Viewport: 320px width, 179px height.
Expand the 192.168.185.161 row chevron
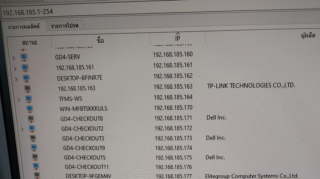pos(15,69)
